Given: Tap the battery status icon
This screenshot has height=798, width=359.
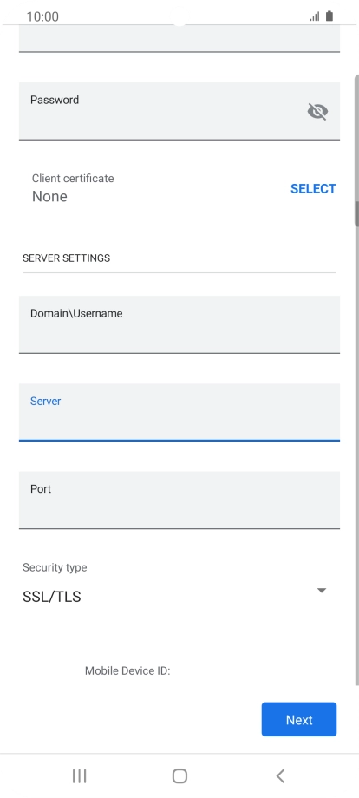Looking at the screenshot, I should click(329, 16).
